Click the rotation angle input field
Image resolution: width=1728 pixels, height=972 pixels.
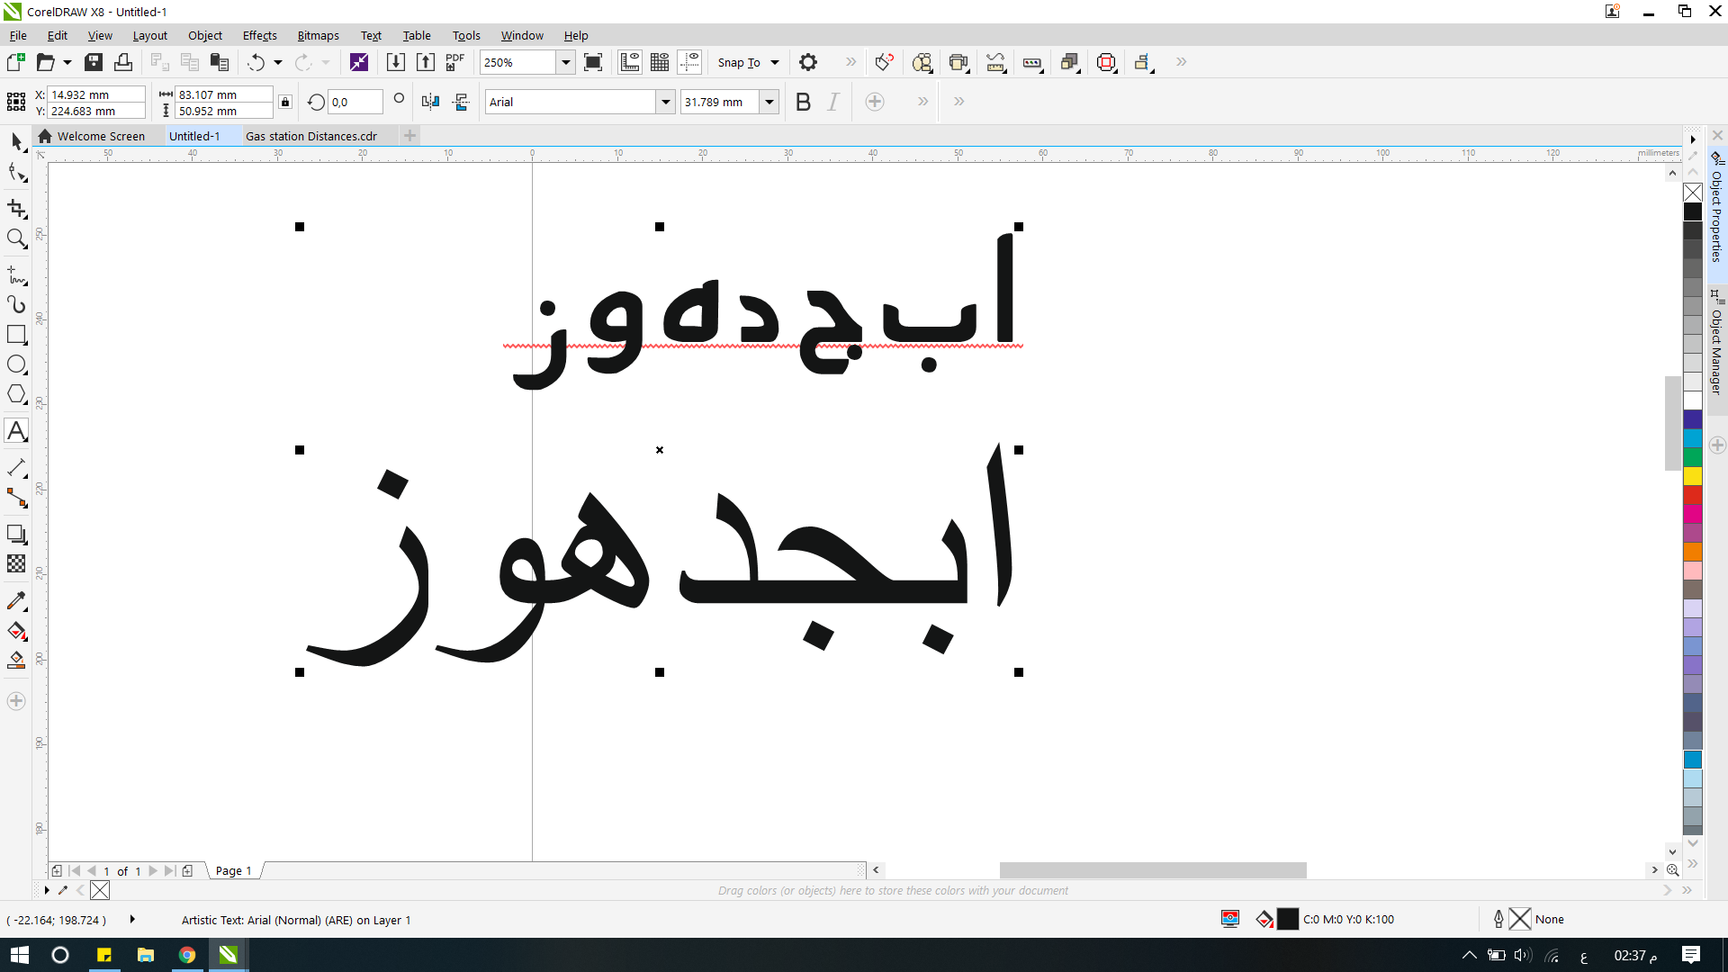355,102
